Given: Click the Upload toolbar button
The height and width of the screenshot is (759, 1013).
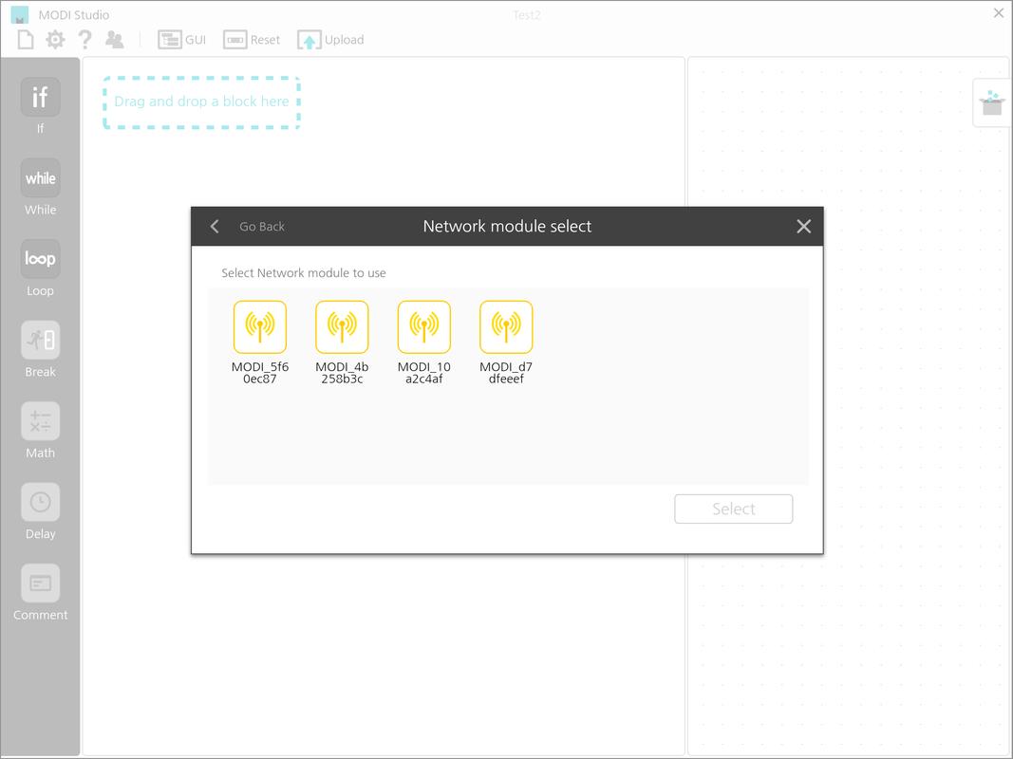Looking at the screenshot, I should pyautogui.click(x=330, y=40).
